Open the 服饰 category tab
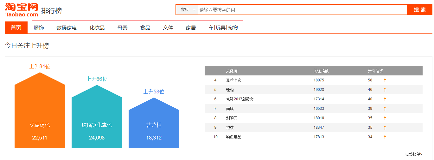 point(39,28)
